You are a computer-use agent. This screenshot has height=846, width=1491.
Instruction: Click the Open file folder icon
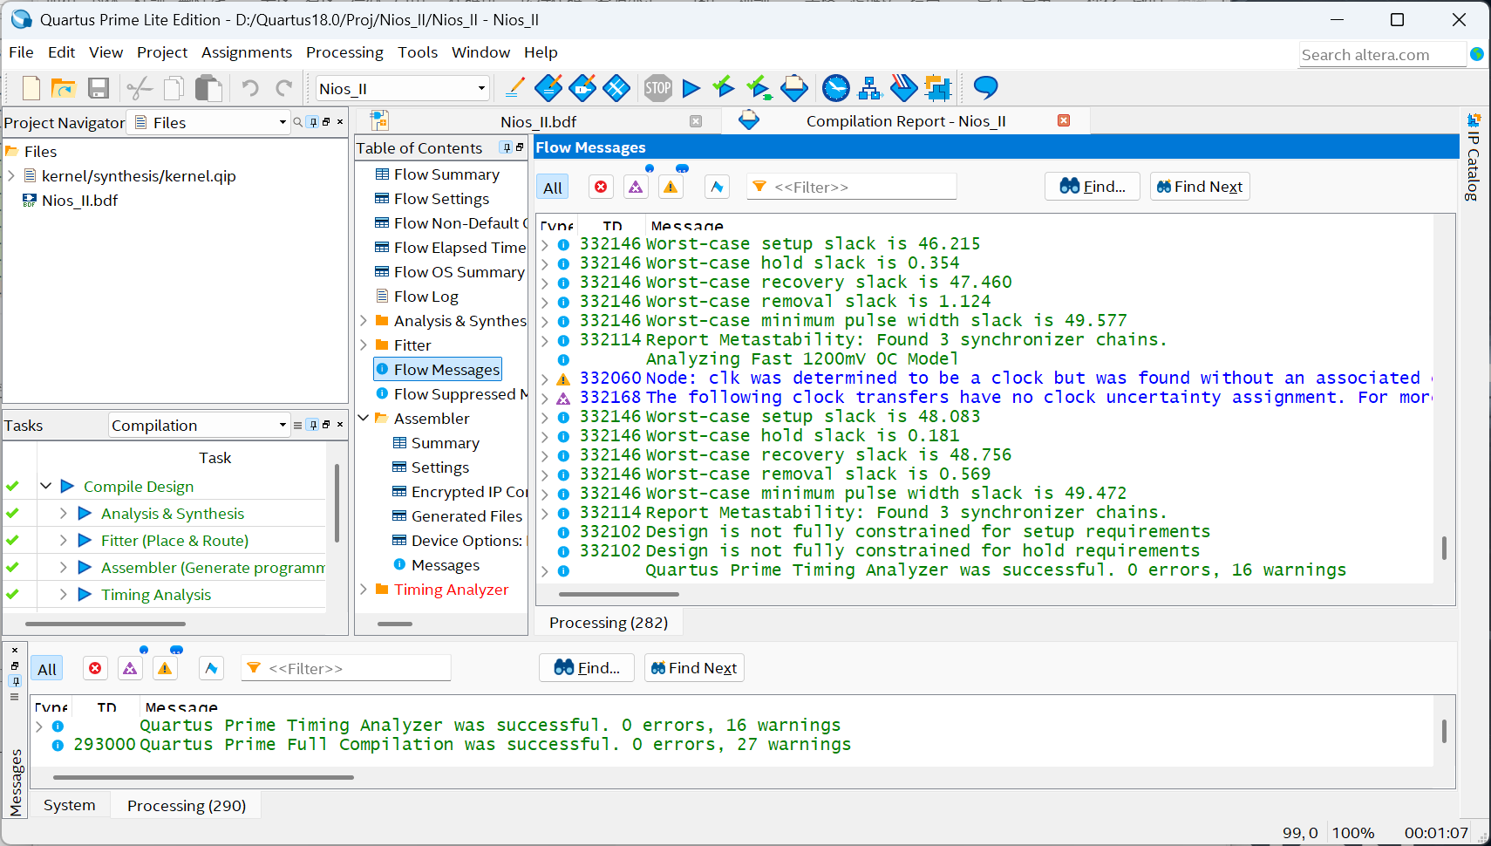[63, 88]
